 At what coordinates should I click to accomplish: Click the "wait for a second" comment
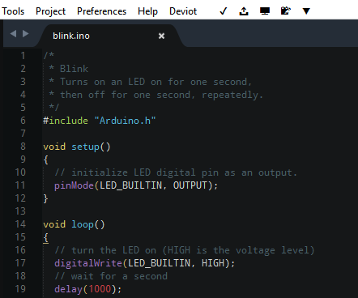tap(111, 276)
